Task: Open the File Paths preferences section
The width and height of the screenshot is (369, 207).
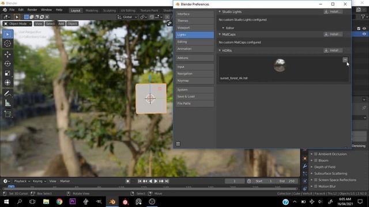Action: [x=195, y=103]
